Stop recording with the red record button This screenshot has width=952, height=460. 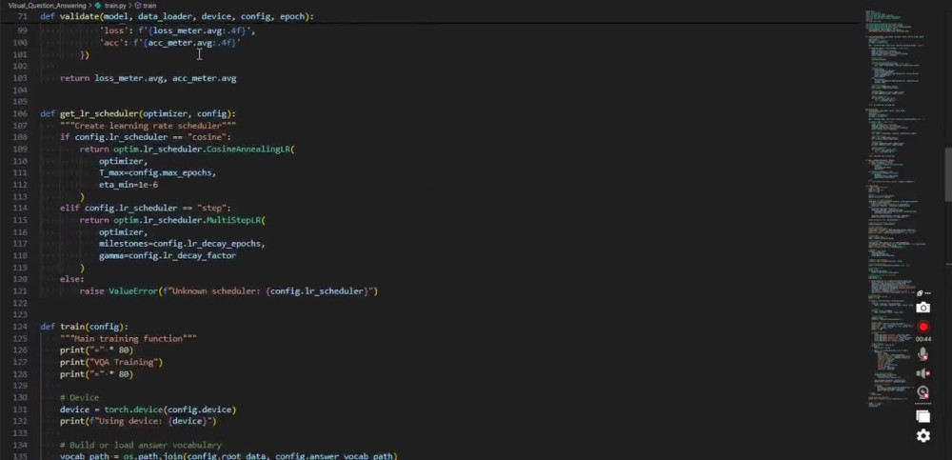coord(923,327)
